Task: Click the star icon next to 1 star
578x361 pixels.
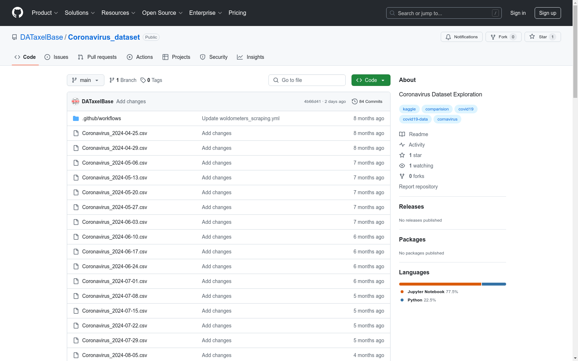Action: click(x=402, y=155)
